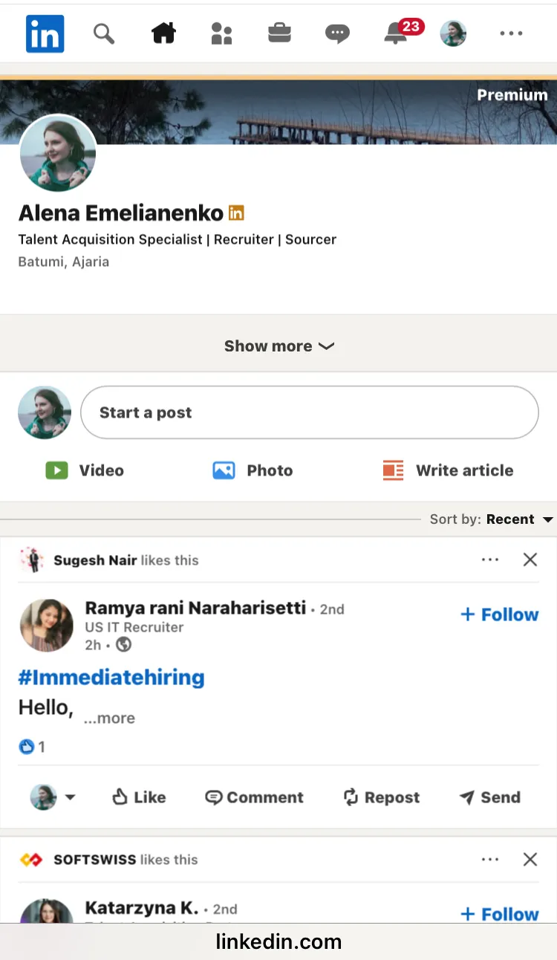Open the Sort by Recent dropdown

coord(517,519)
